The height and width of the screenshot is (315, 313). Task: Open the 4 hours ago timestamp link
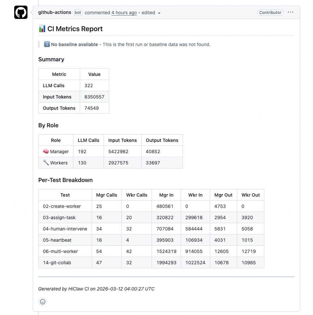(x=124, y=13)
